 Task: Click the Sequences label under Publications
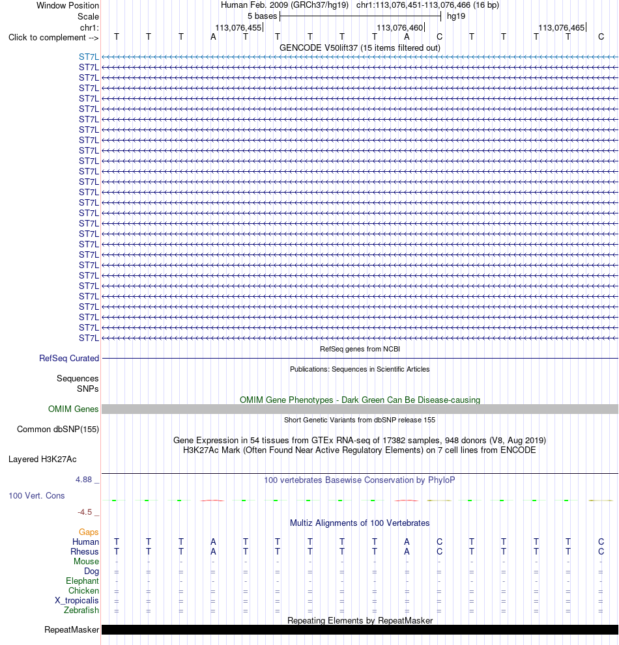click(x=78, y=378)
